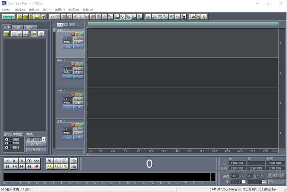The image size is (287, 192).
Task: Open FX button on track 2
Action: 78,77
